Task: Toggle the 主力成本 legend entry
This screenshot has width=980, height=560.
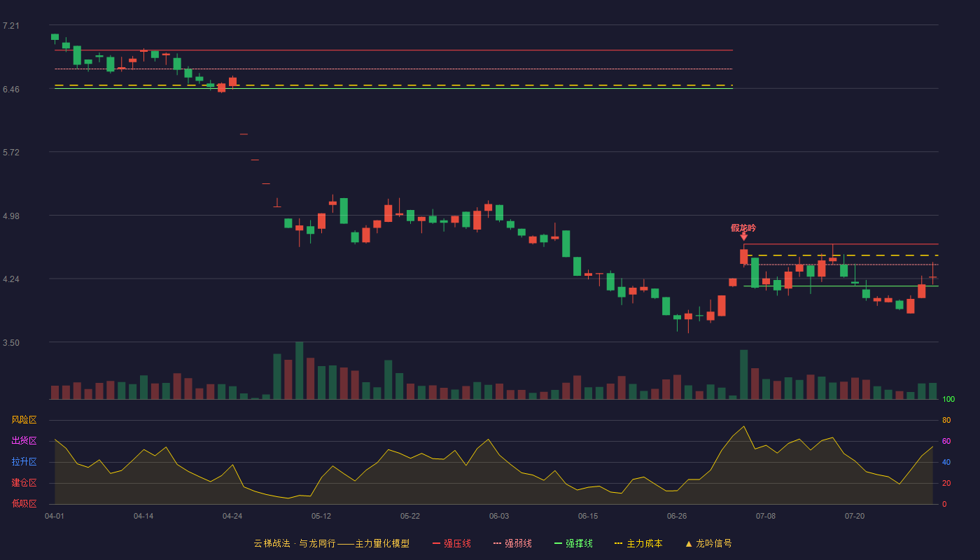Action: pos(638,543)
